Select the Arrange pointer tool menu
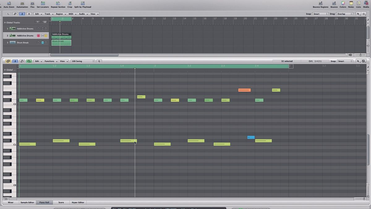The height and width of the screenshot is (209, 371). click(359, 14)
